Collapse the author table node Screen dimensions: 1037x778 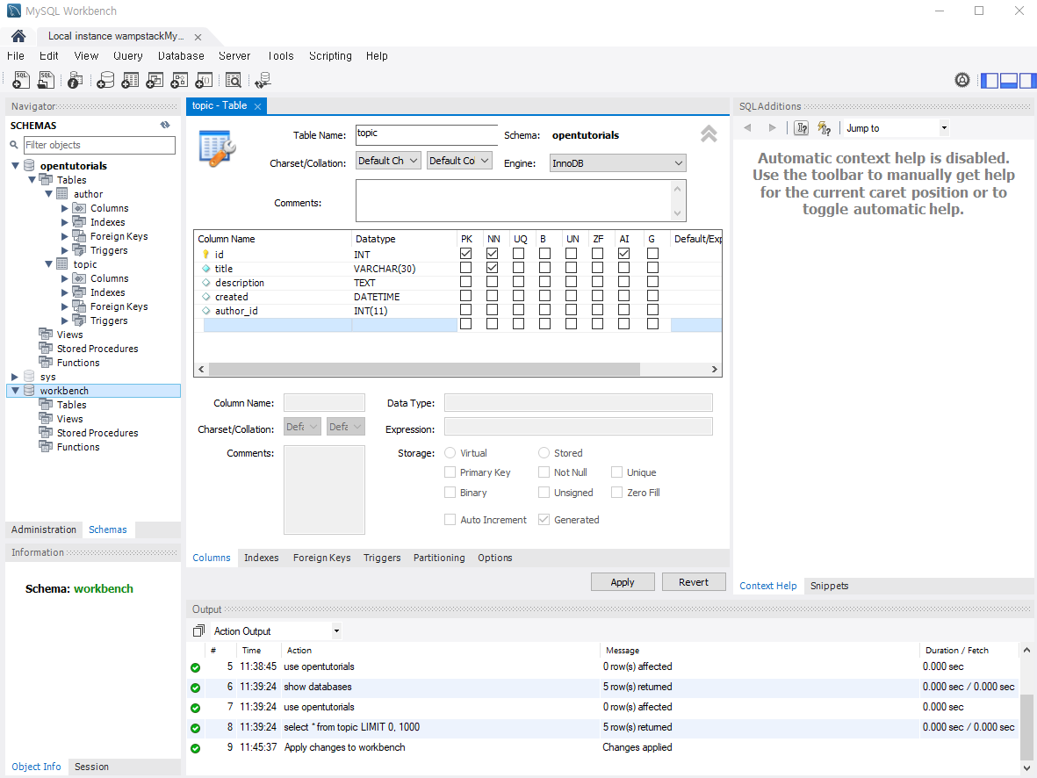pyautogui.click(x=48, y=194)
